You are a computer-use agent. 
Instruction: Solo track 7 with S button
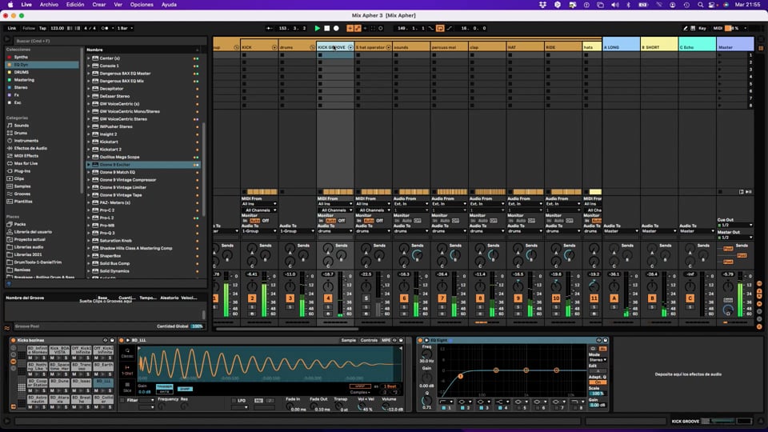[442, 307]
